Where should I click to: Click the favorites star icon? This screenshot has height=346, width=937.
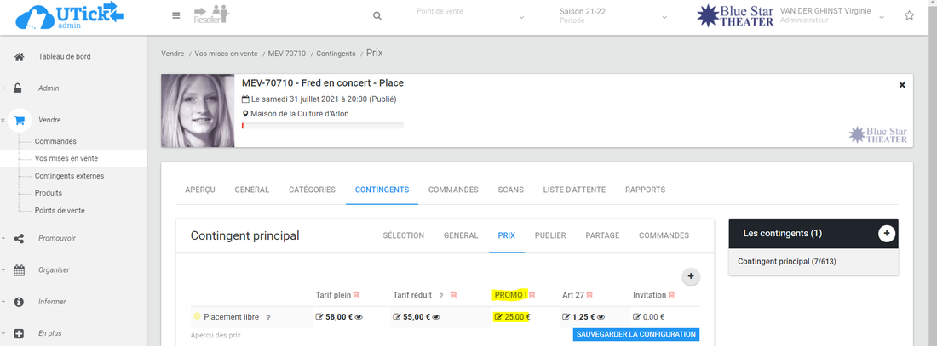click(909, 16)
